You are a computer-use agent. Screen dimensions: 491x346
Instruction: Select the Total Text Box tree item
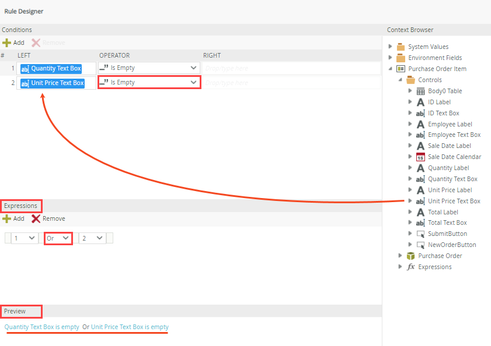[447, 223]
